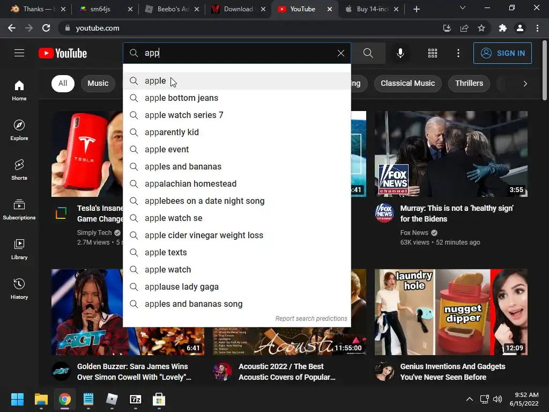Open Microsoft Store from taskbar
The width and height of the screenshot is (549, 412).
(x=159, y=399)
